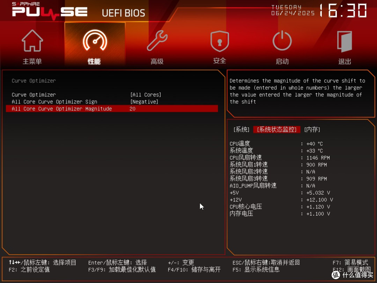Click the Enter/鼠标左键 选择 hint
377x283 pixels.
click(117, 262)
